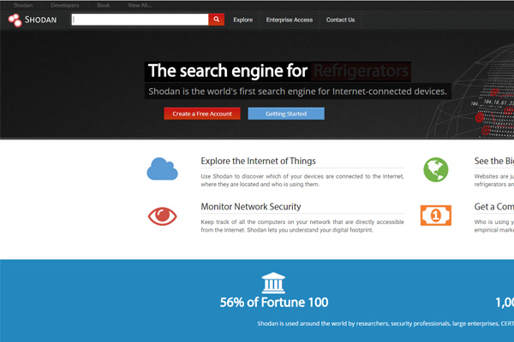
Task: Open the Contact Us page
Action: tap(340, 20)
